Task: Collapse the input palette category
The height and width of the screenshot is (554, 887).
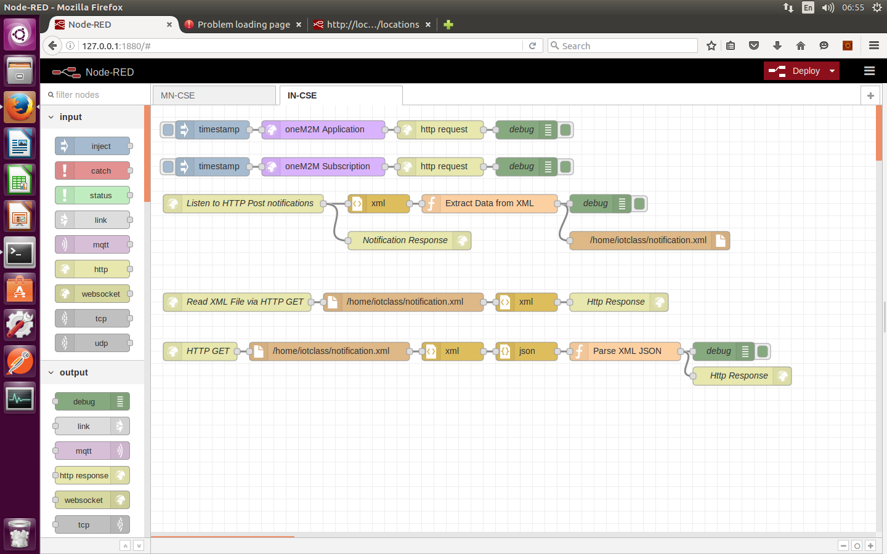Action: (x=51, y=117)
